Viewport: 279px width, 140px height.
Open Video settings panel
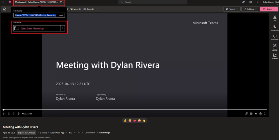pos(275,47)
